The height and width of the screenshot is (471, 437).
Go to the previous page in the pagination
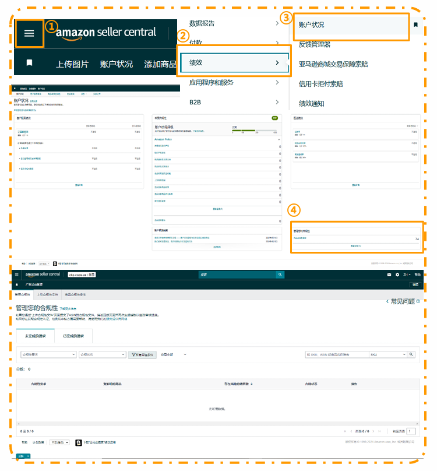coord(351,431)
